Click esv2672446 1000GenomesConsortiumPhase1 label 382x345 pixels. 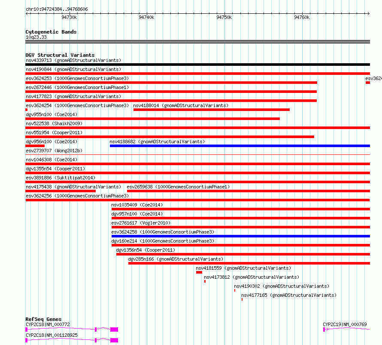(77, 87)
